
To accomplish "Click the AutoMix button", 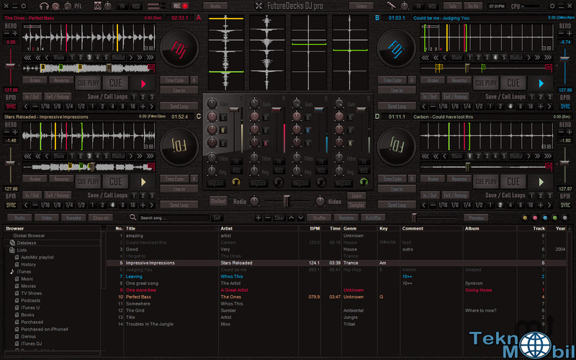I will [x=373, y=218].
